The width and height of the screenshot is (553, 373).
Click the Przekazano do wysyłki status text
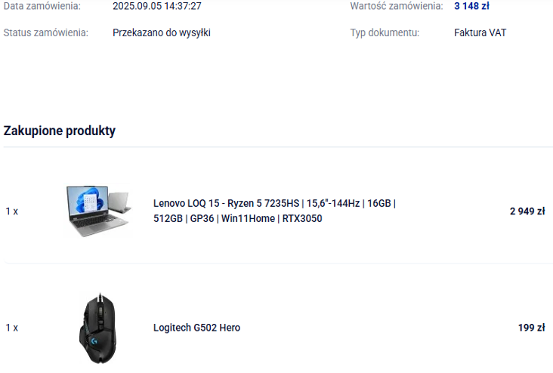point(162,32)
